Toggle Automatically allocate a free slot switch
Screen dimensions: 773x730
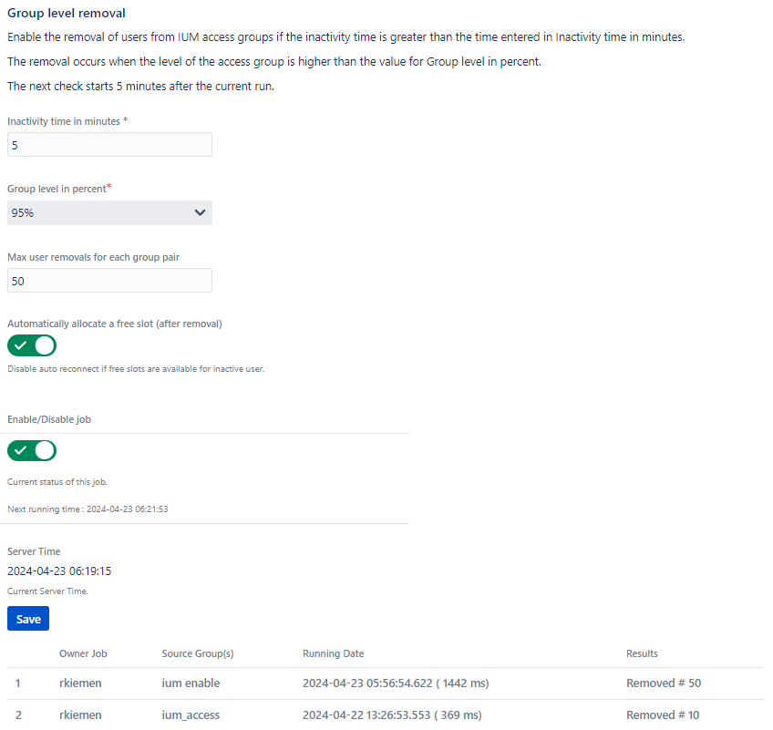(32, 346)
